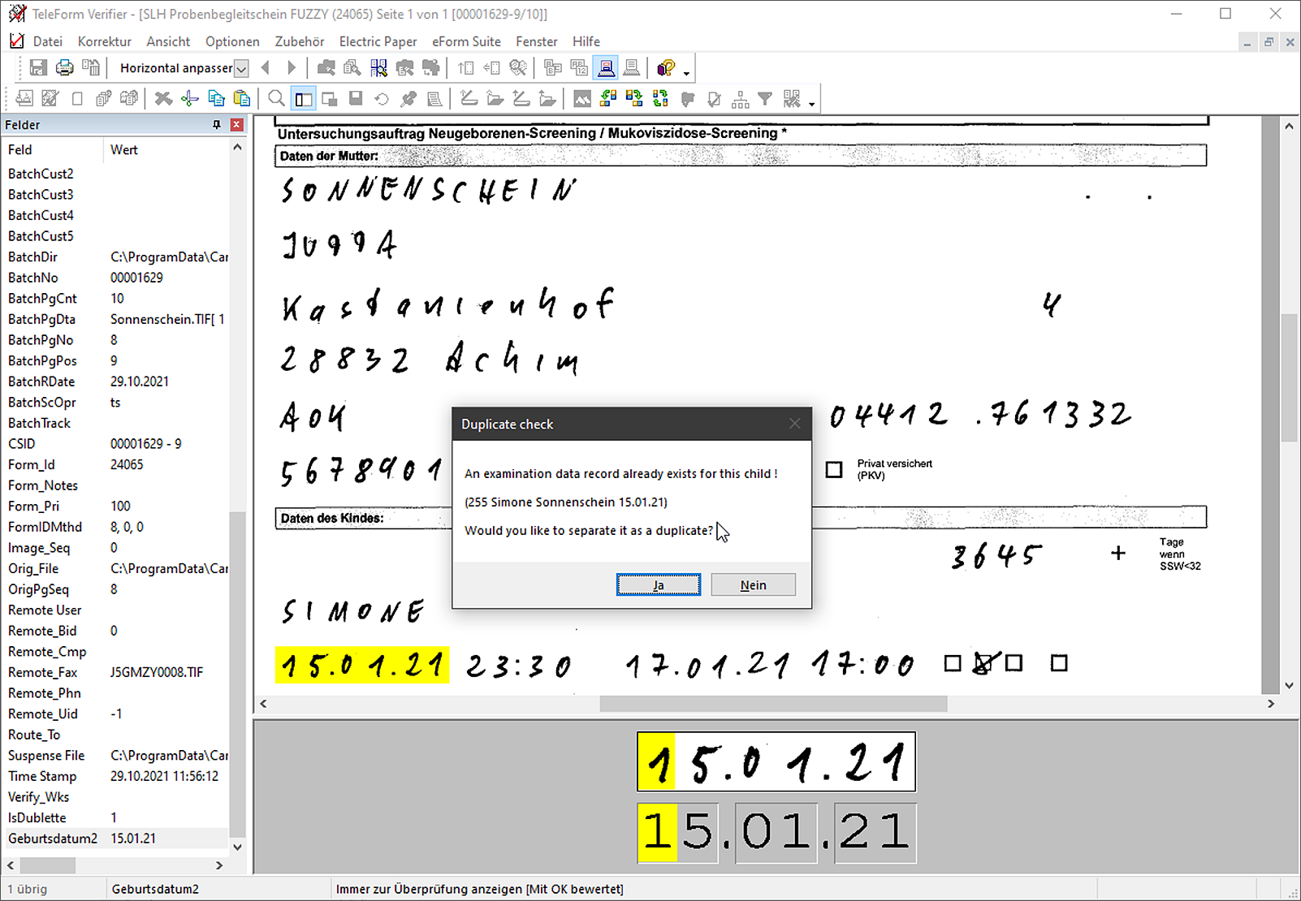Click the Copy icon on the second toolbar
The image size is (1301, 901).
pyautogui.click(x=217, y=98)
